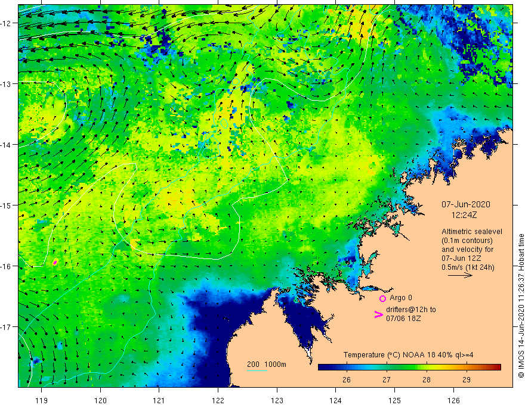
Task: Click the magenta Argo float near 119E 16S
Action: [x=55, y=262]
